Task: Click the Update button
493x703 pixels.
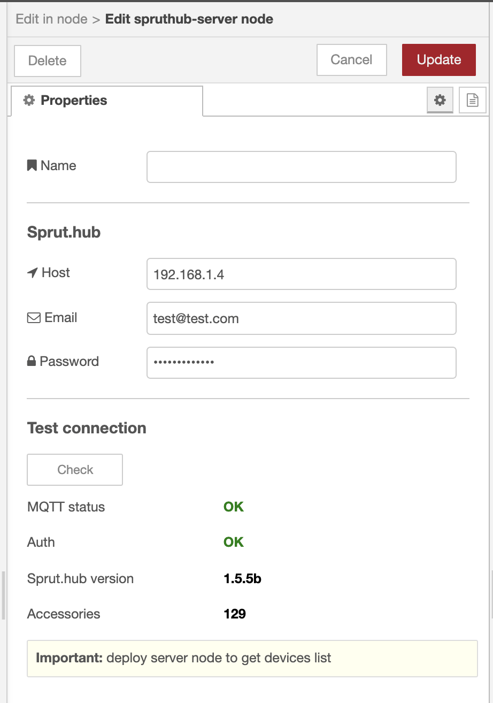Action: tap(439, 60)
